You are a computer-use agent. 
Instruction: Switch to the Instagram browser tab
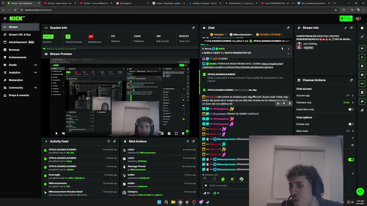click(132, 3)
